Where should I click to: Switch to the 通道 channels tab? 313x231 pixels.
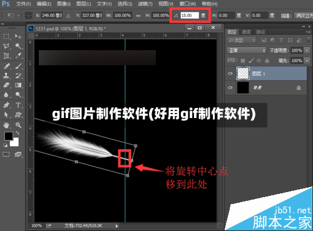click(246, 32)
